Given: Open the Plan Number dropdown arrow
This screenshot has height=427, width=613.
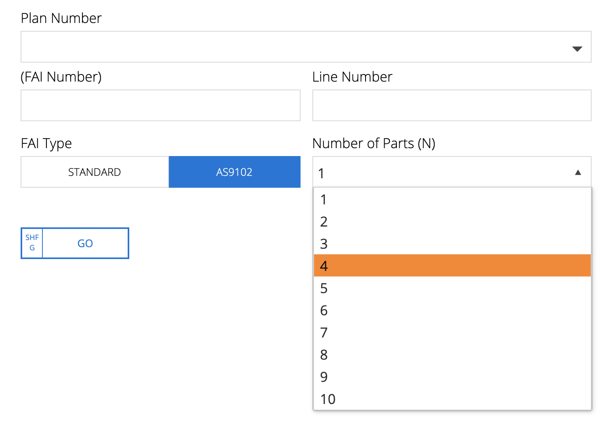Looking at the screenshot, I should (x=577, y=49).
